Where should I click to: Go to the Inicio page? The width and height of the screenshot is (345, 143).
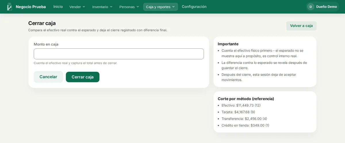(58, 7)
